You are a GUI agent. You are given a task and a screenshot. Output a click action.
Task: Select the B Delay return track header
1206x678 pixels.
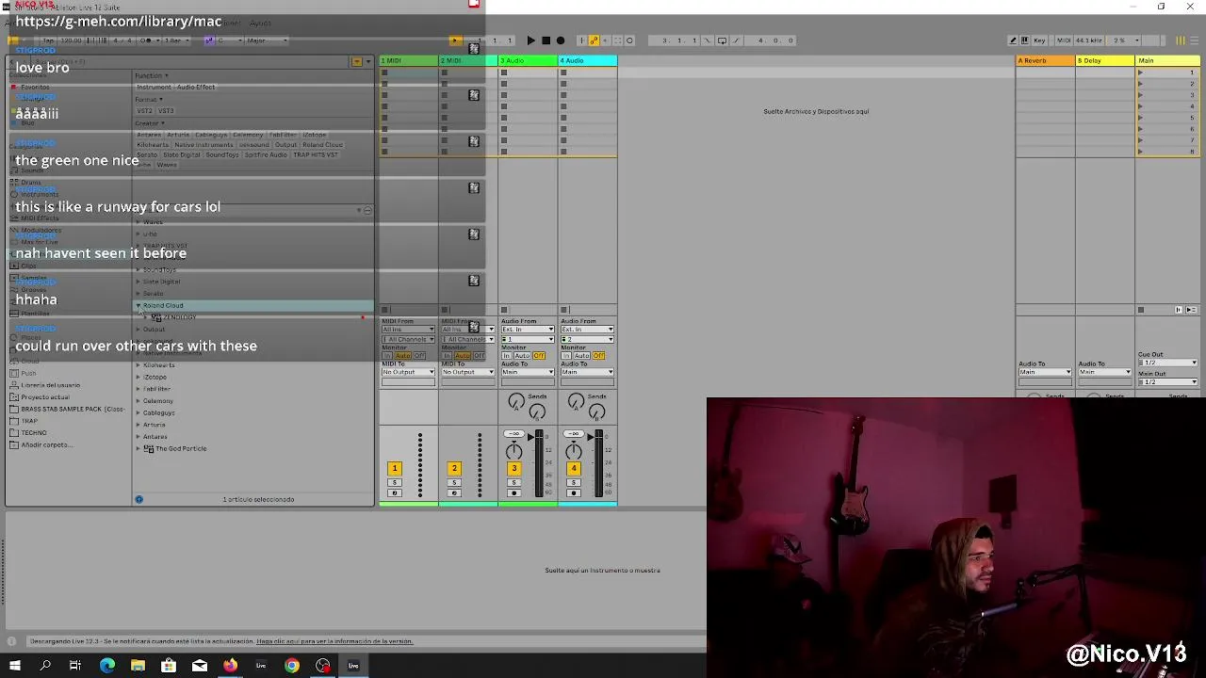point(1105,60)
